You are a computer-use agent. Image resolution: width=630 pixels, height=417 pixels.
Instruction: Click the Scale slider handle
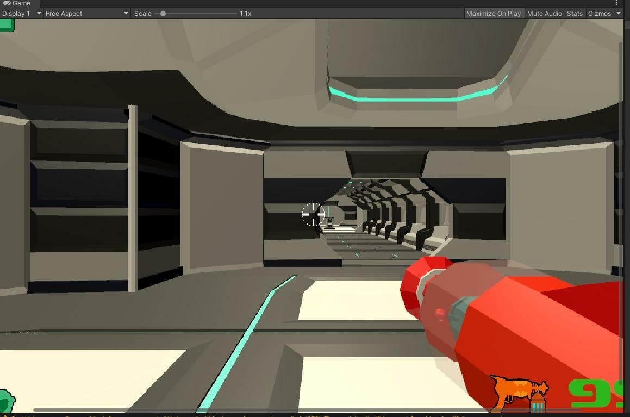click(163, 13)
